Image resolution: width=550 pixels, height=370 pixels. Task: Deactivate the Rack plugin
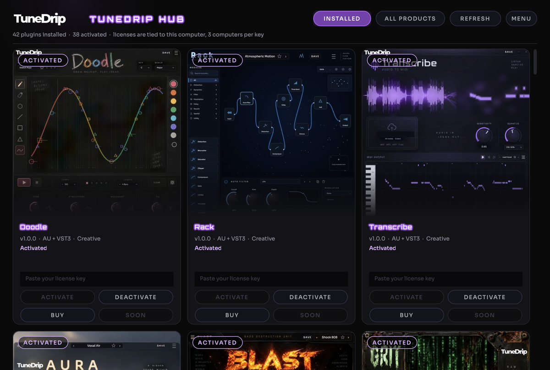pos(310,297)
